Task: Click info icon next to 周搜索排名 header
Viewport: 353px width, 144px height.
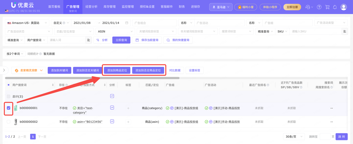Action: click(331, 87)
